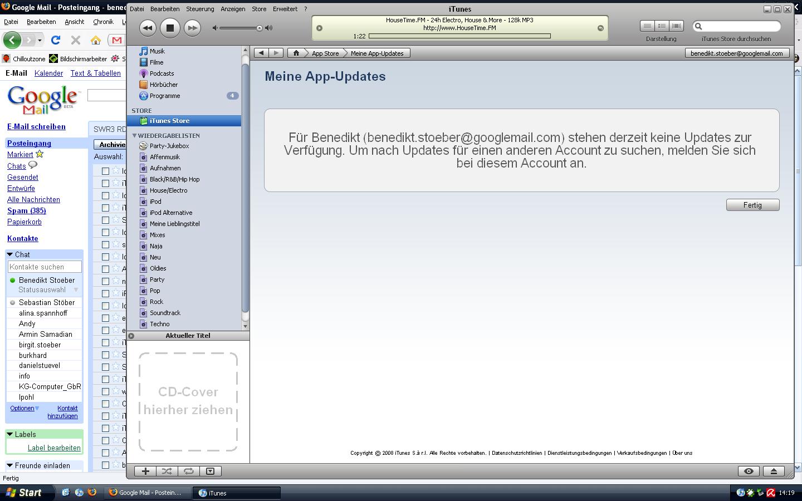Screen dimensions: 802x501
Task: Add a new playlist with plus button
Action: tap(145, 471)
